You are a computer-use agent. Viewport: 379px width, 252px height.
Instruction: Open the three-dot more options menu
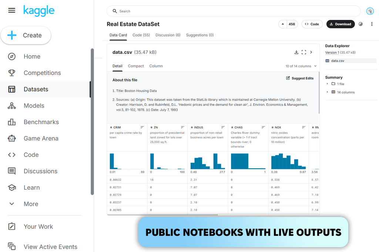pos(372,24)
